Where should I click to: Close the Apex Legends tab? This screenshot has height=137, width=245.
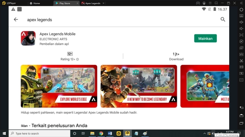(x=103, y=3)
